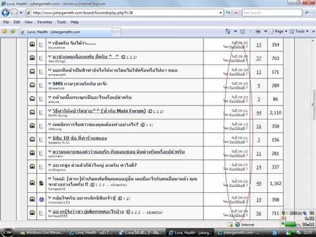This screenshot has width=316, height=237.
Task: Click the username xxGogoxx
Action: click(x=57, y=170)
